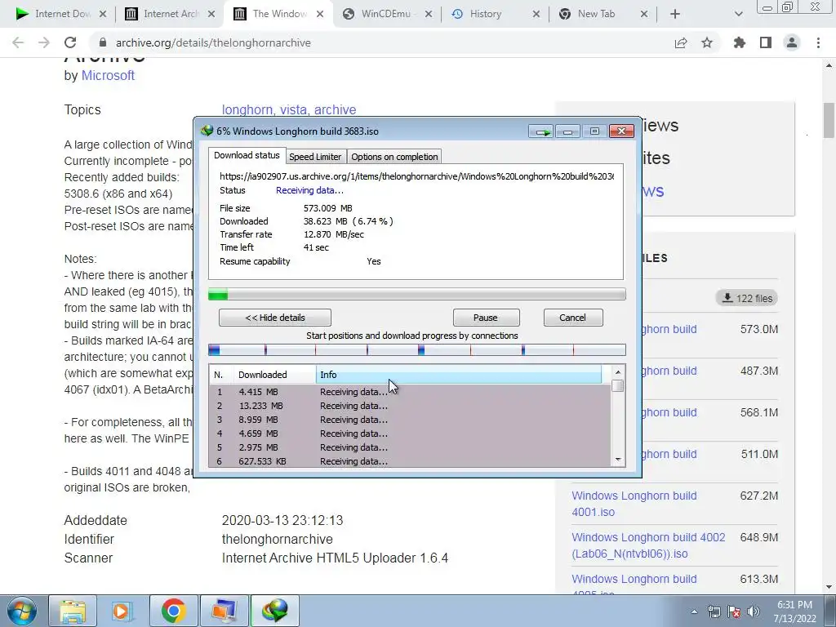The height and width of the screenshot is (627, 836).
Task: Reload the archive.org page
Action: pyautogui.click(x=70, y=42)
